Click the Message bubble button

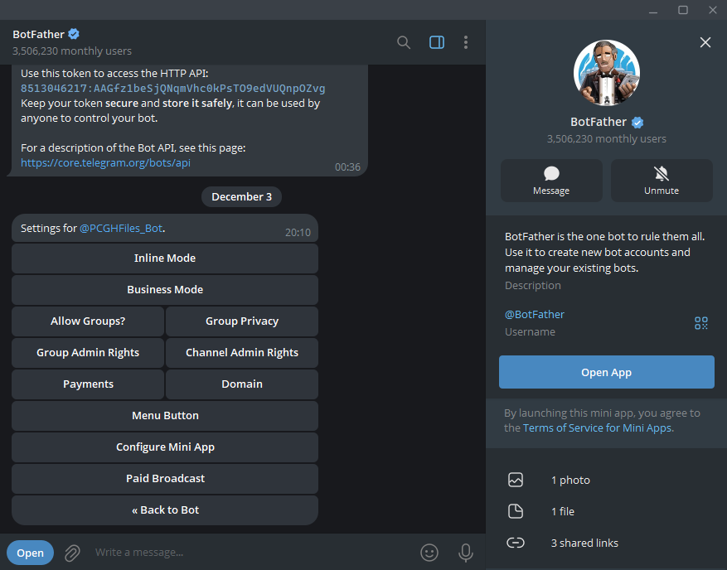[x=551, y=180]
